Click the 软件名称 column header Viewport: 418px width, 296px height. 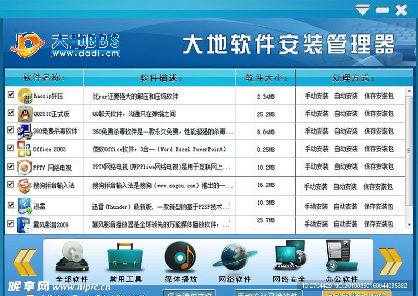(44, 78)
